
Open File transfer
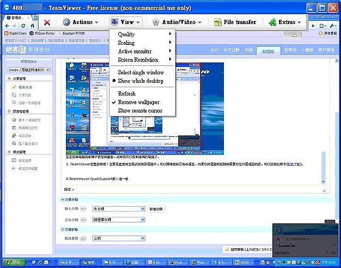[x=235, y=22]
